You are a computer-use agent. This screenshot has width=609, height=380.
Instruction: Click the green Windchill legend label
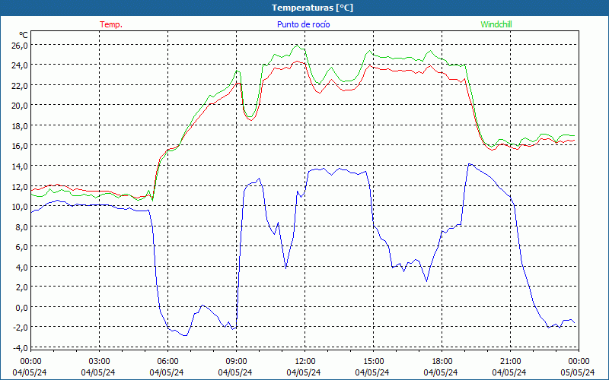(x=496, y=24)
